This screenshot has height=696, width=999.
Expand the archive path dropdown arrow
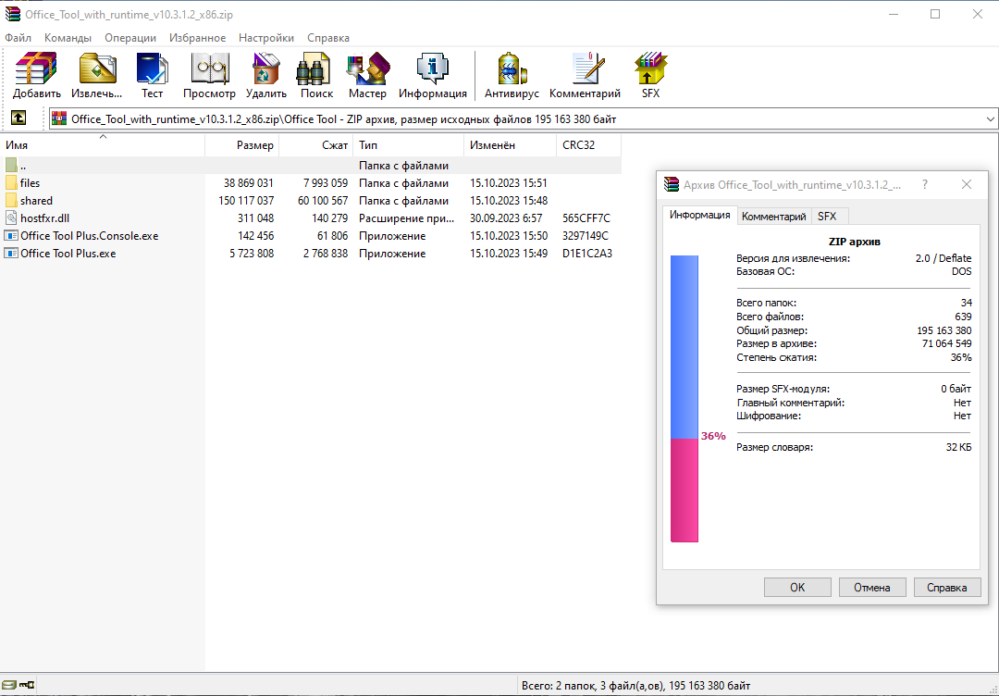[990, 118]
